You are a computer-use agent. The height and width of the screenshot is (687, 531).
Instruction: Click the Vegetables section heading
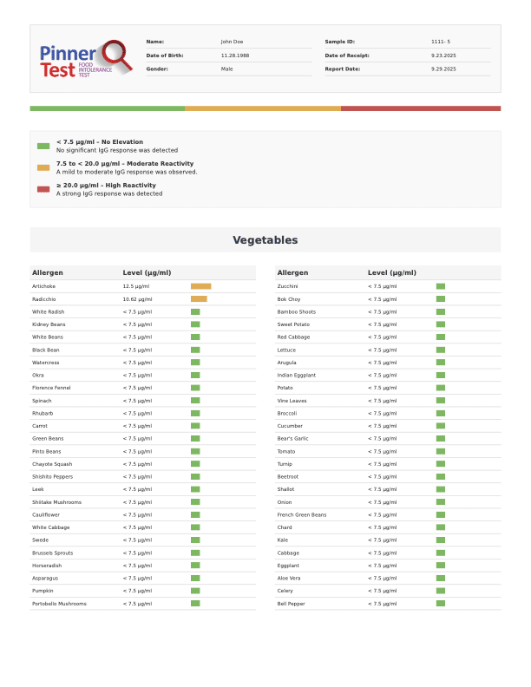[x=265, y=240]
